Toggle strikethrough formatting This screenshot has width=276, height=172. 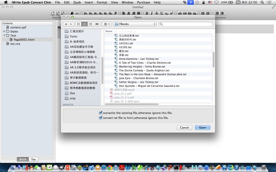pyautogui.click(x=157, y=13)
